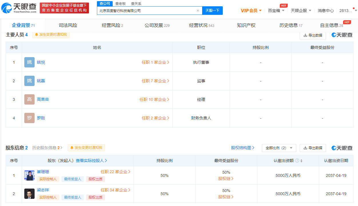Click 实际控制人 tag for 崔珊珊
This screenshot has width=358, height=206.
48,179
